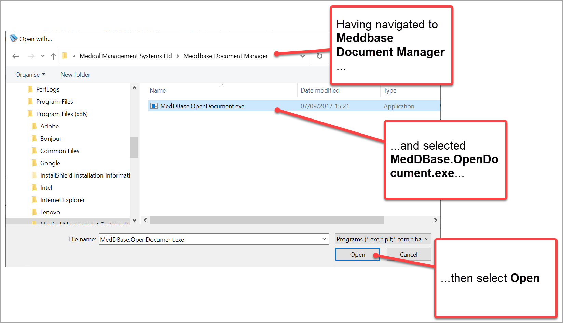Click the Program Files (x86) folder icon

tap(30, 114)
